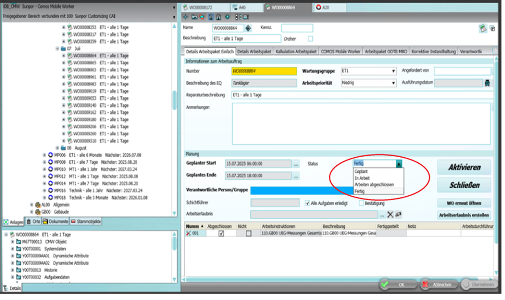Click the folder icon of Y00T00013 Historie
This screenshot has height=300, width=505.
[x=18, y=270]
